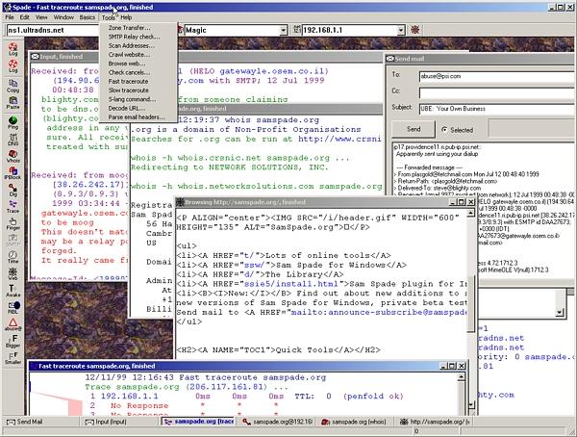Click the ssie5/install.html link in Browsing window

291,284
